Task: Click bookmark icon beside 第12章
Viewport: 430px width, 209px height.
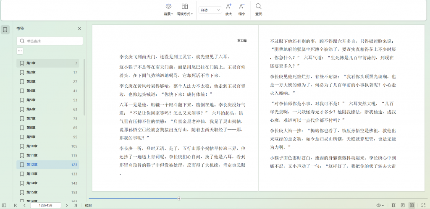Action: (22, 165)
